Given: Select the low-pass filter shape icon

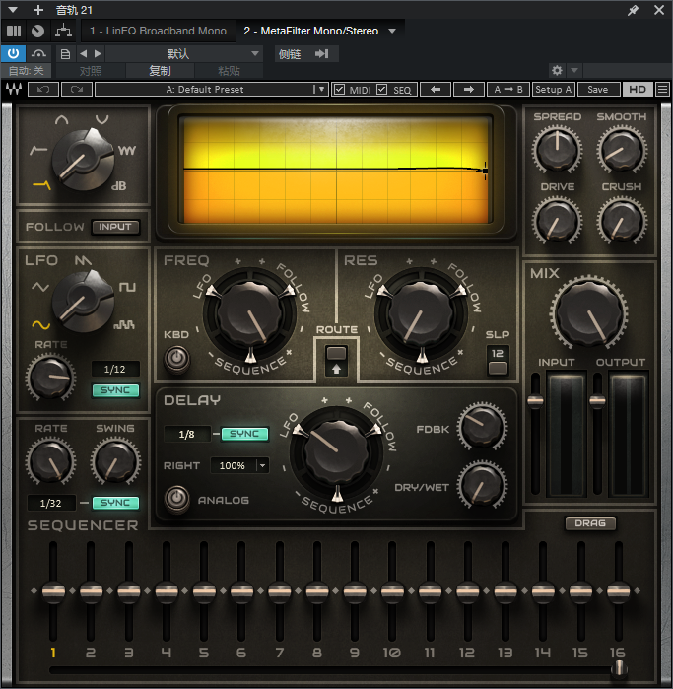Looking at the screenshot, I should tap(42, 185).
